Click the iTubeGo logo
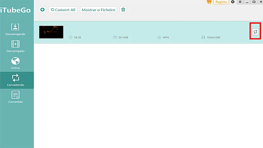The height and width of the screenshot is (148, 263). click(16, 10)
